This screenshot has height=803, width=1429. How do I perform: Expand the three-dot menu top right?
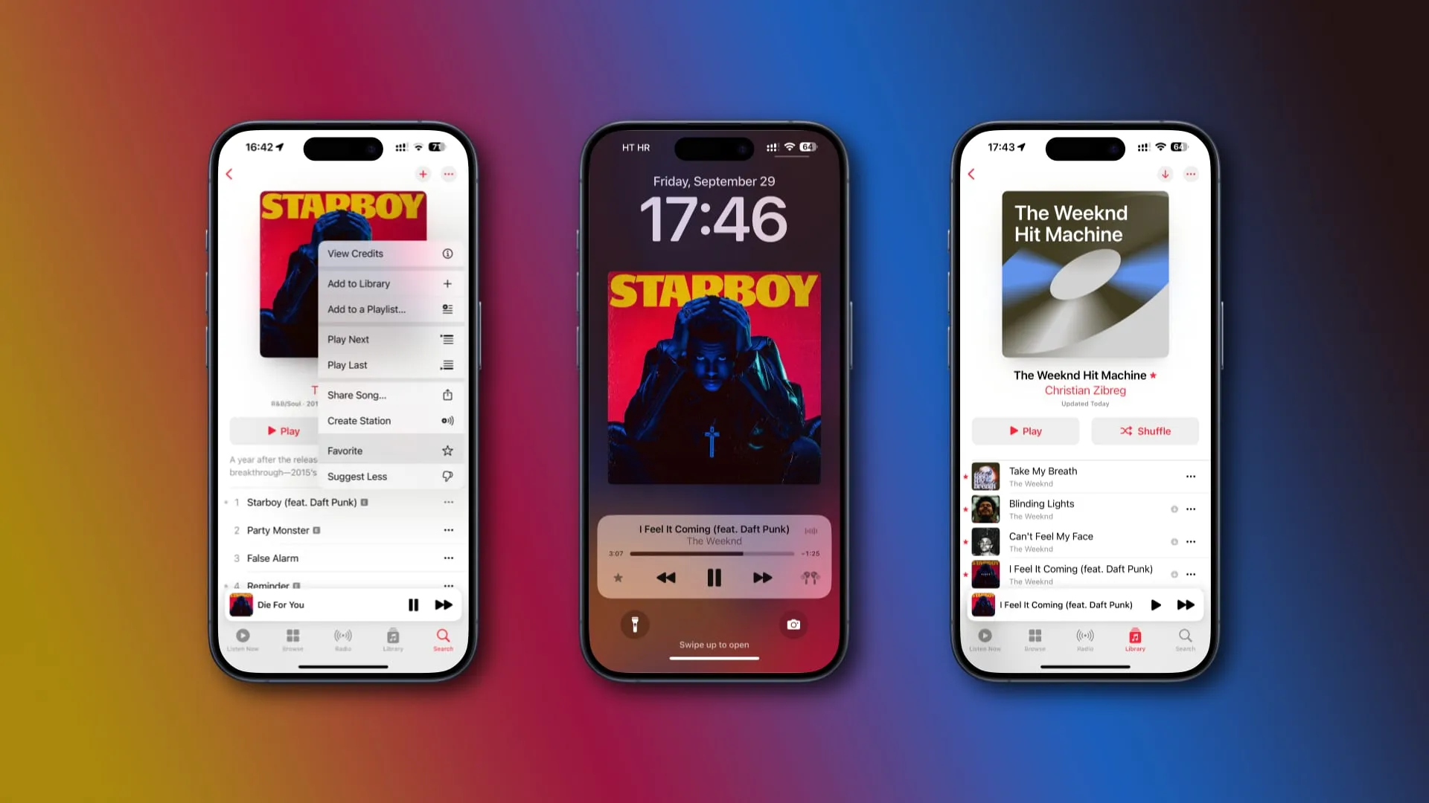pyautogui.click(x=1192, y=175)
